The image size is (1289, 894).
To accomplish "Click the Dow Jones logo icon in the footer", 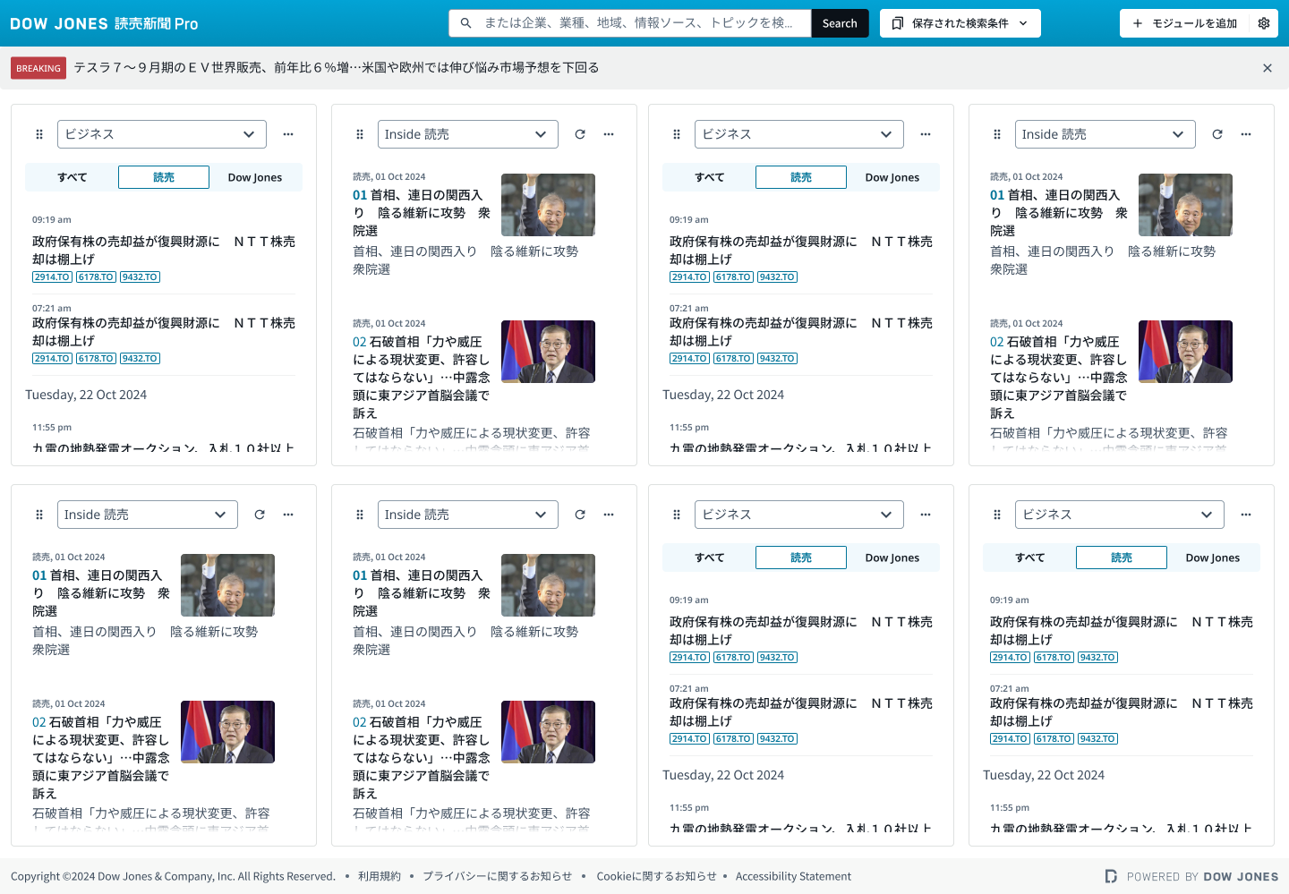I will (x=1111, y=876).
